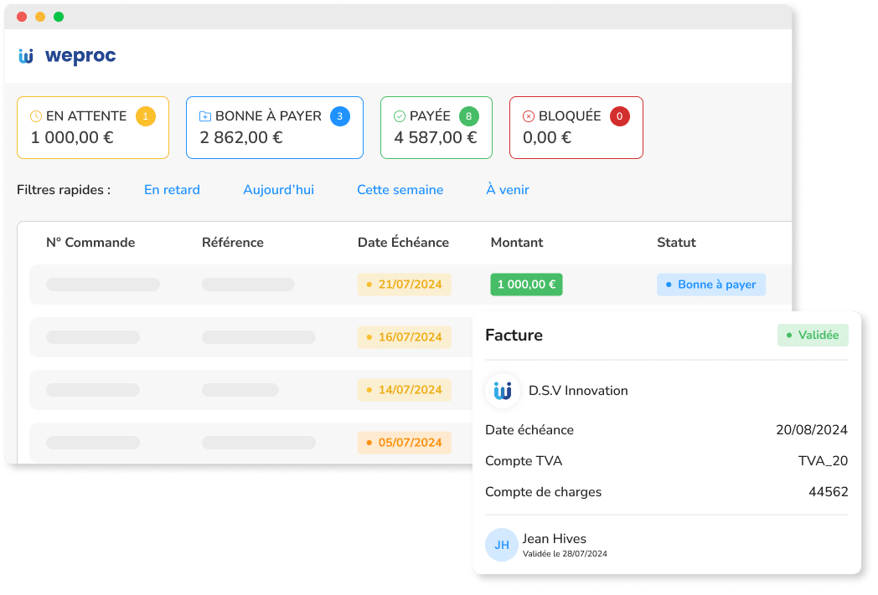Click the green 1 000,00 € amount tag
The width and height of the screenshot is (878, 595).
526,285
